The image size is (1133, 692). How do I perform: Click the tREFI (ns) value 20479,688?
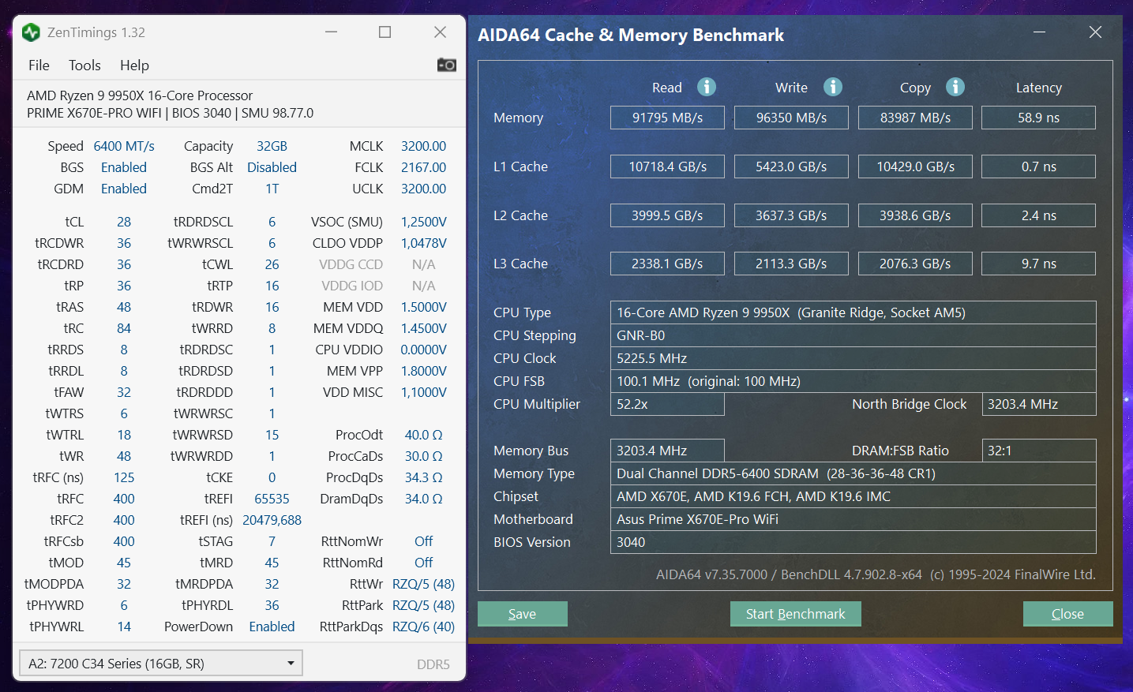click(x=272, y=520)
